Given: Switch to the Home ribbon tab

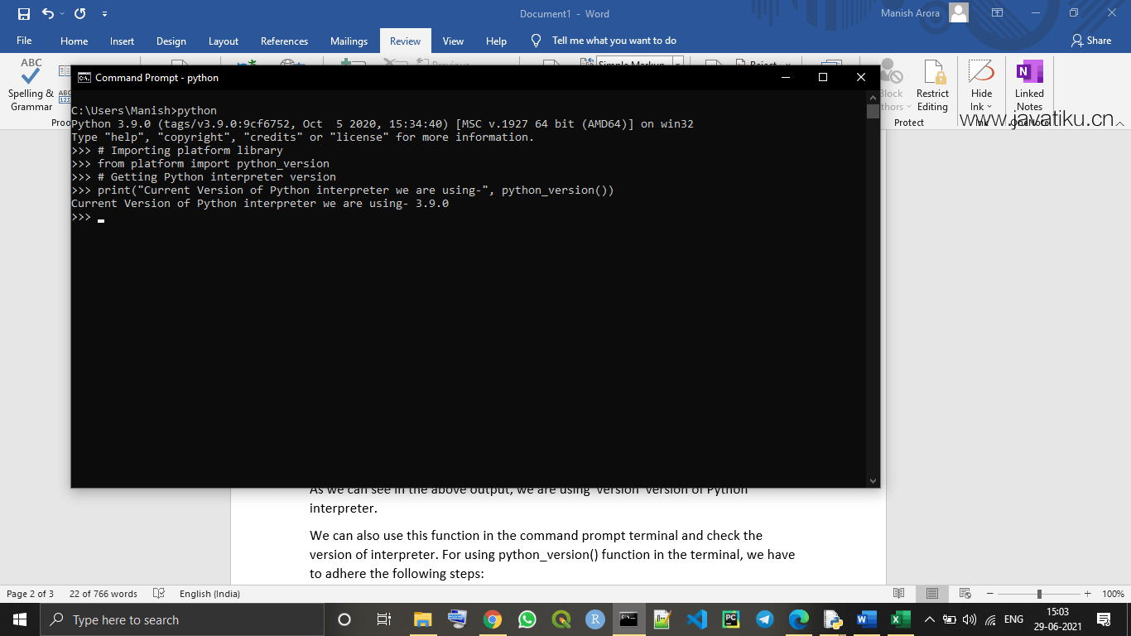Looking at the screenshot, I should click(74, 41).
